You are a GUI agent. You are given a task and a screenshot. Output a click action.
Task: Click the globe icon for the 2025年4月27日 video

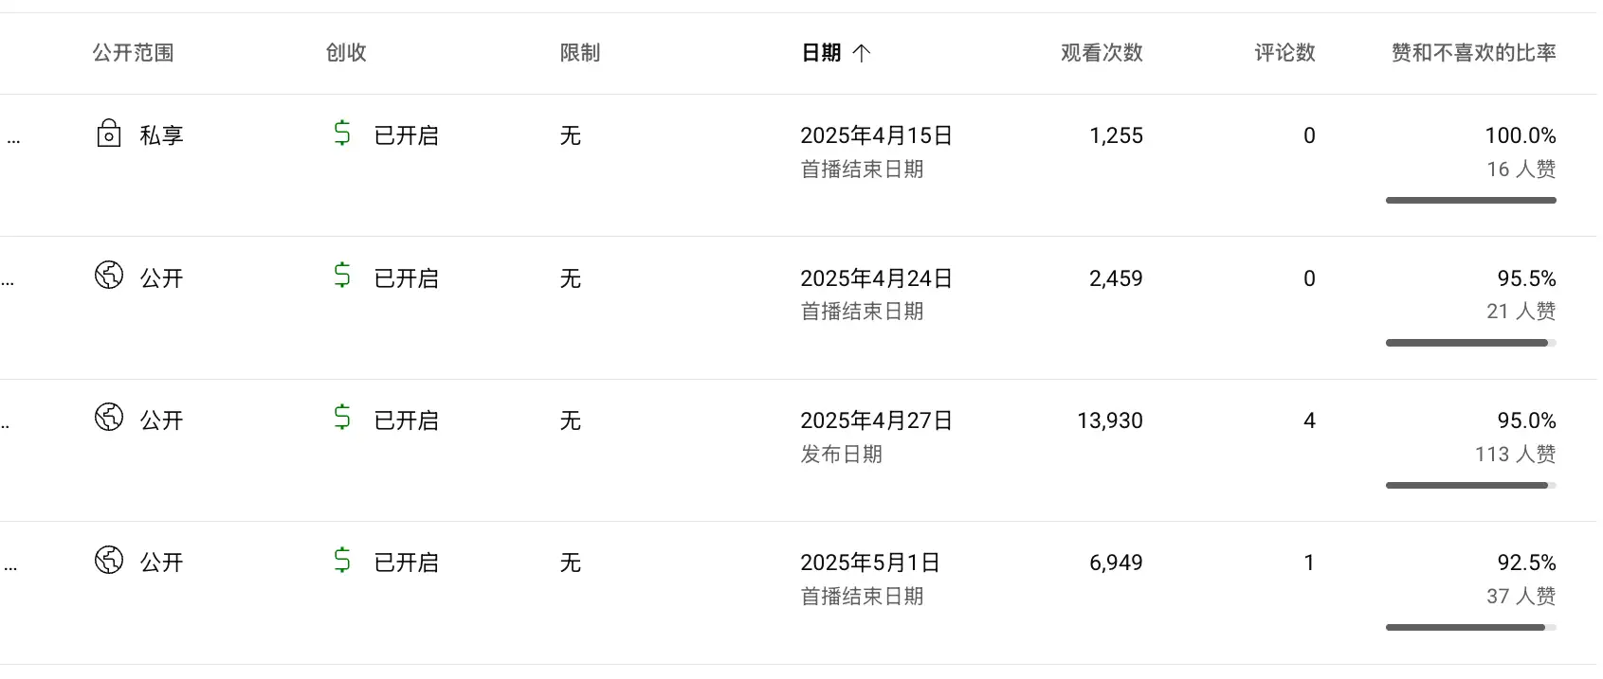109,418
